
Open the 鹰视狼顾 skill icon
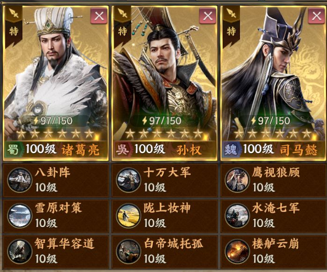coord(237,180)
